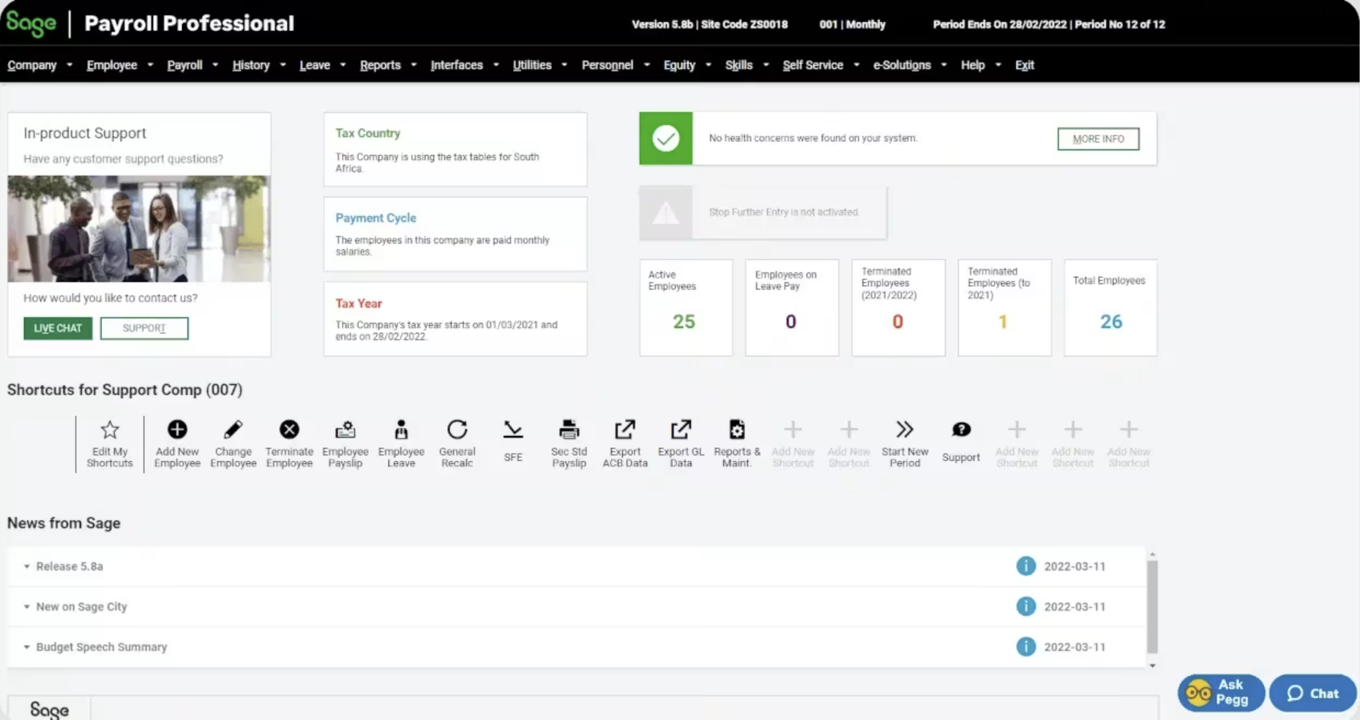Click the Employees on Leave Pay card

click(x=792, y=308)
